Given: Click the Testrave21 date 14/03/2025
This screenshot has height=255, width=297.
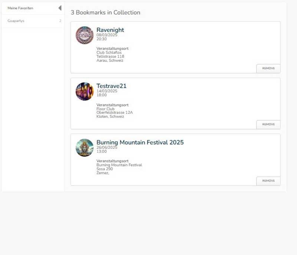Looking at the screenshot, I should 107,91.
